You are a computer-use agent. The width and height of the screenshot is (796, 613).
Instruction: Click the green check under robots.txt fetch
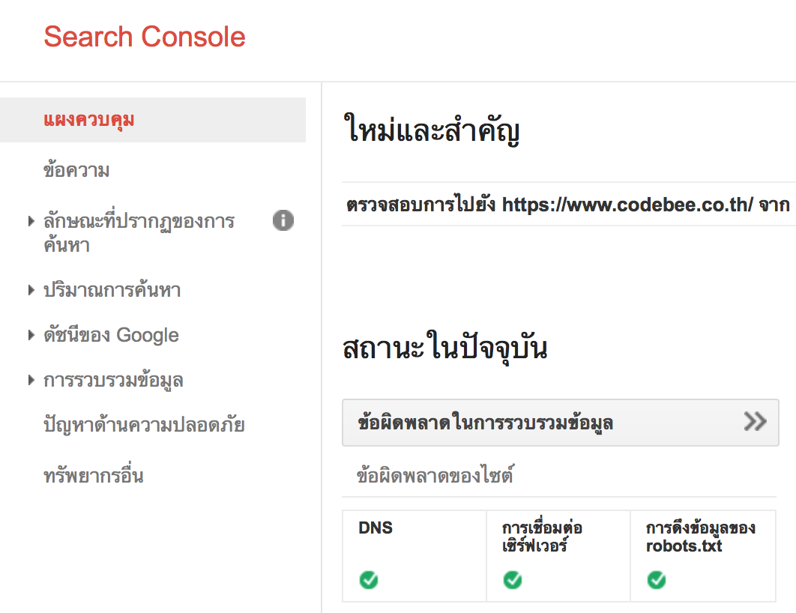tap(657, 579)
